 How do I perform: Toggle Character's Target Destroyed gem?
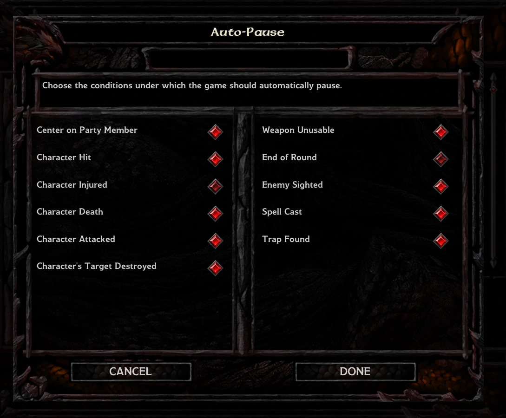(x=215, y=268)
